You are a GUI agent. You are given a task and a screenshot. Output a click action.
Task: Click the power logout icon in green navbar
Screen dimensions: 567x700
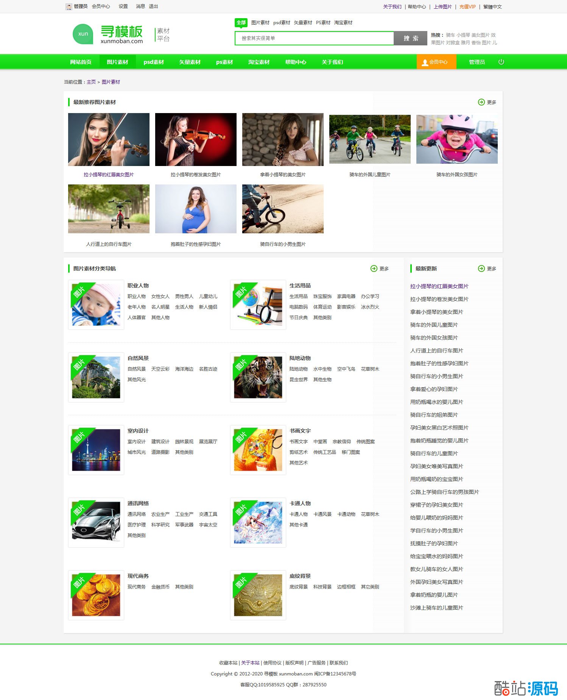pyautogui.click(x=501, y=62)
